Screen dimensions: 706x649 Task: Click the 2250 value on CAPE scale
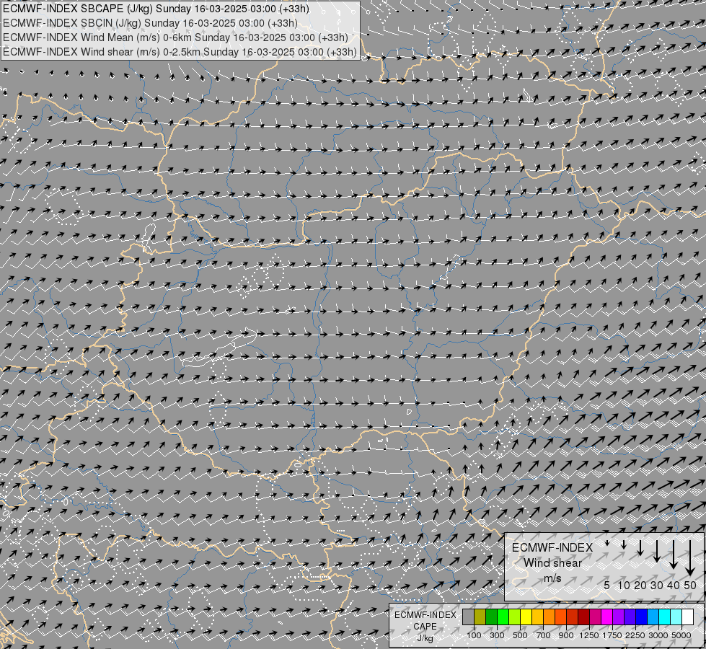pyautogui.click(x=635, y=635)
